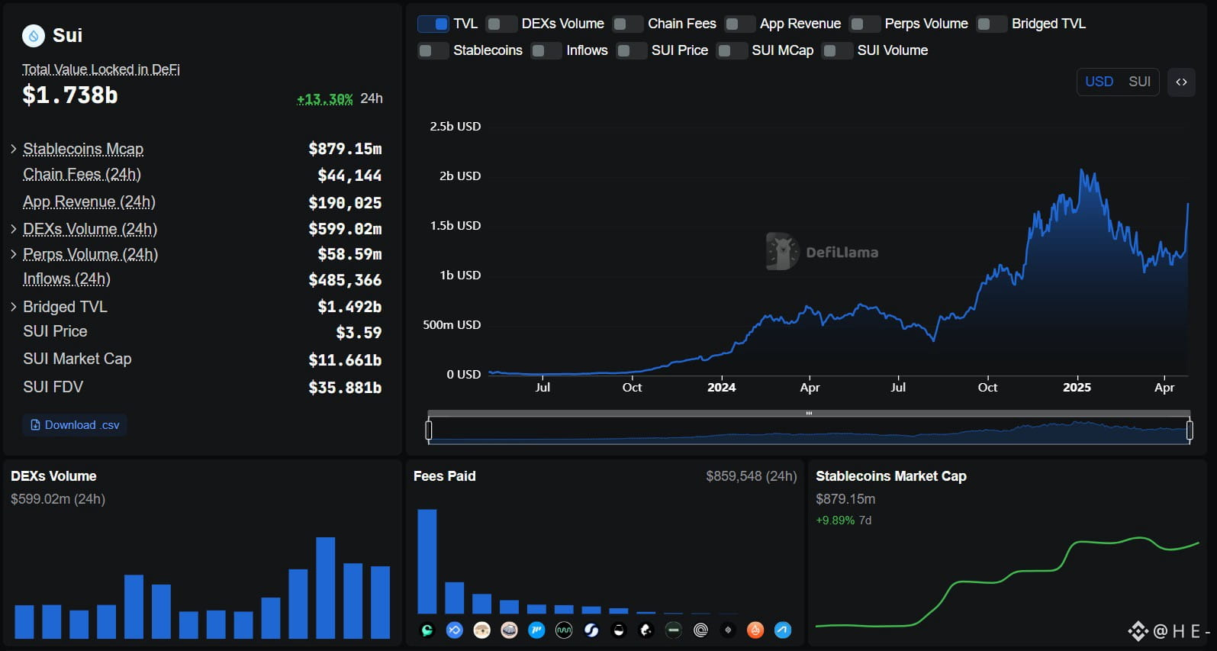The height and width of the screenshot is (651, 1217).
Task: Expand the Perps Volume (24h) row
Action: pos(14,254)
